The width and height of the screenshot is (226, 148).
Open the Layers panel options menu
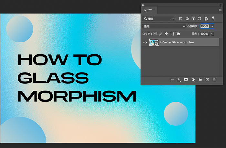point(220,10)
